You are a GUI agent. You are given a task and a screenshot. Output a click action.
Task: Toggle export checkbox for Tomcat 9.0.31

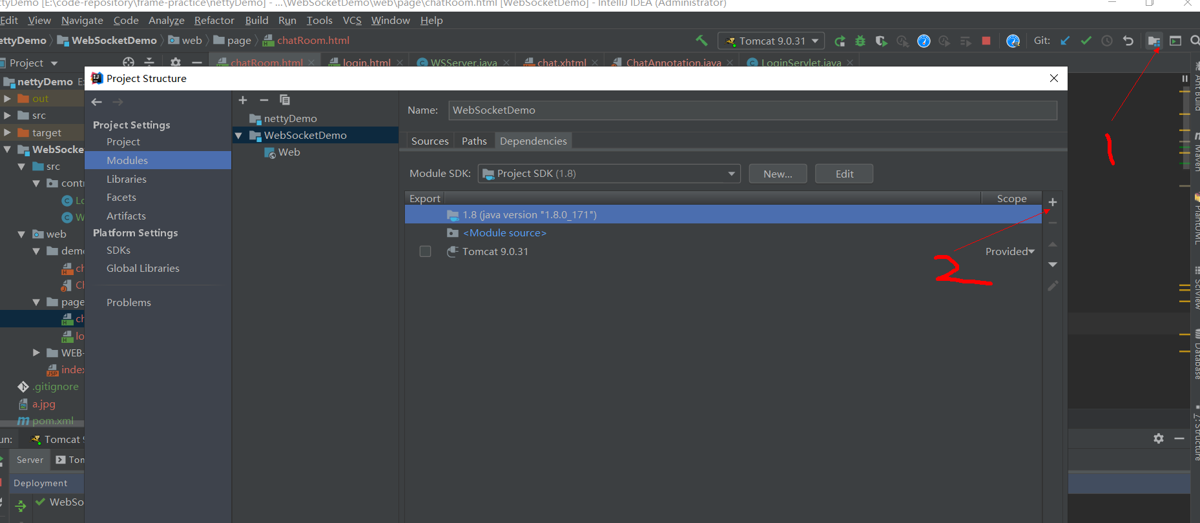tap(425, 251)
